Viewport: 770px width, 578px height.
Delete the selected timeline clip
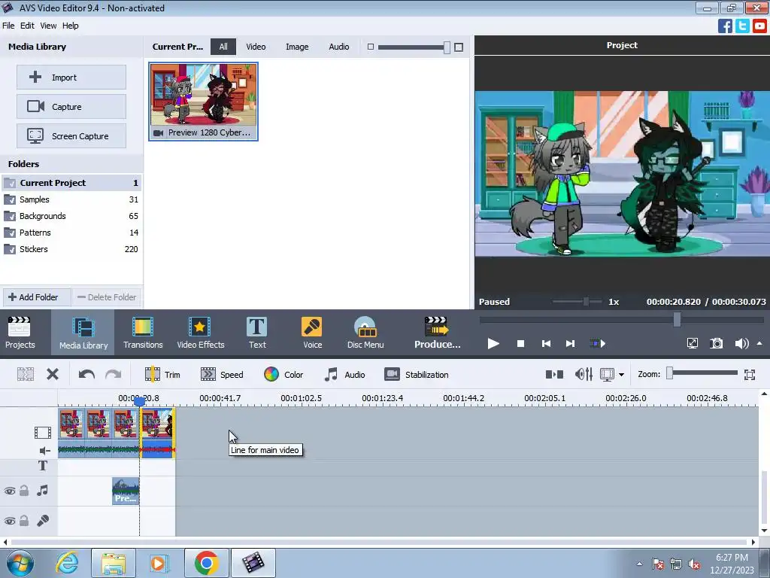click(x=53, y=375)
